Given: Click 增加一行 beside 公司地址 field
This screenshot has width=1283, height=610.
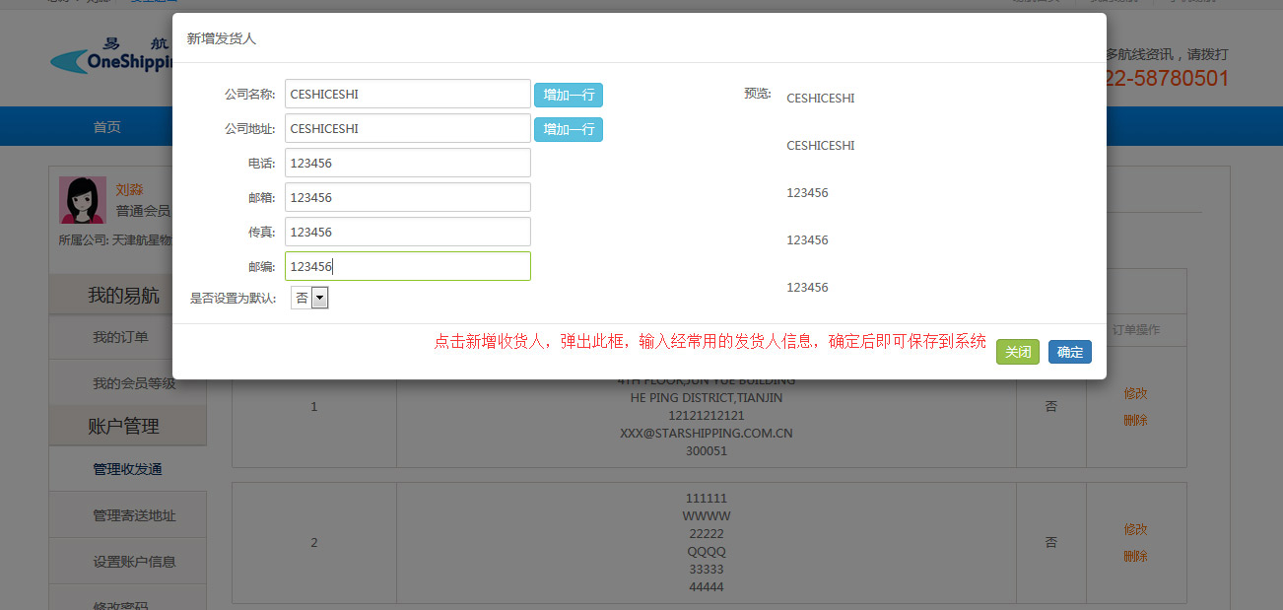Looking at the screenshot, I should click(x=568, y=129).
